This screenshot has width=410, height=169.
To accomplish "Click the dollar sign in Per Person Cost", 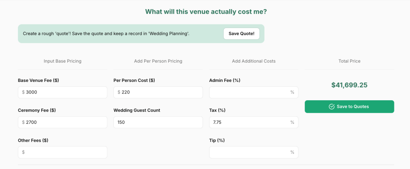I will (x=119, y=92).
